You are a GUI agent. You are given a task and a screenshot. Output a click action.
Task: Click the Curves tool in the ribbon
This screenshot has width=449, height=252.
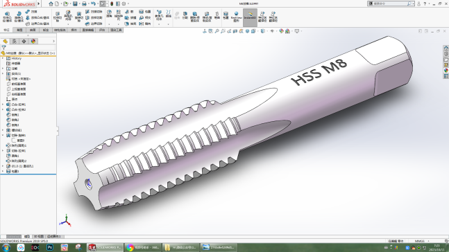(x=169, y=14)
